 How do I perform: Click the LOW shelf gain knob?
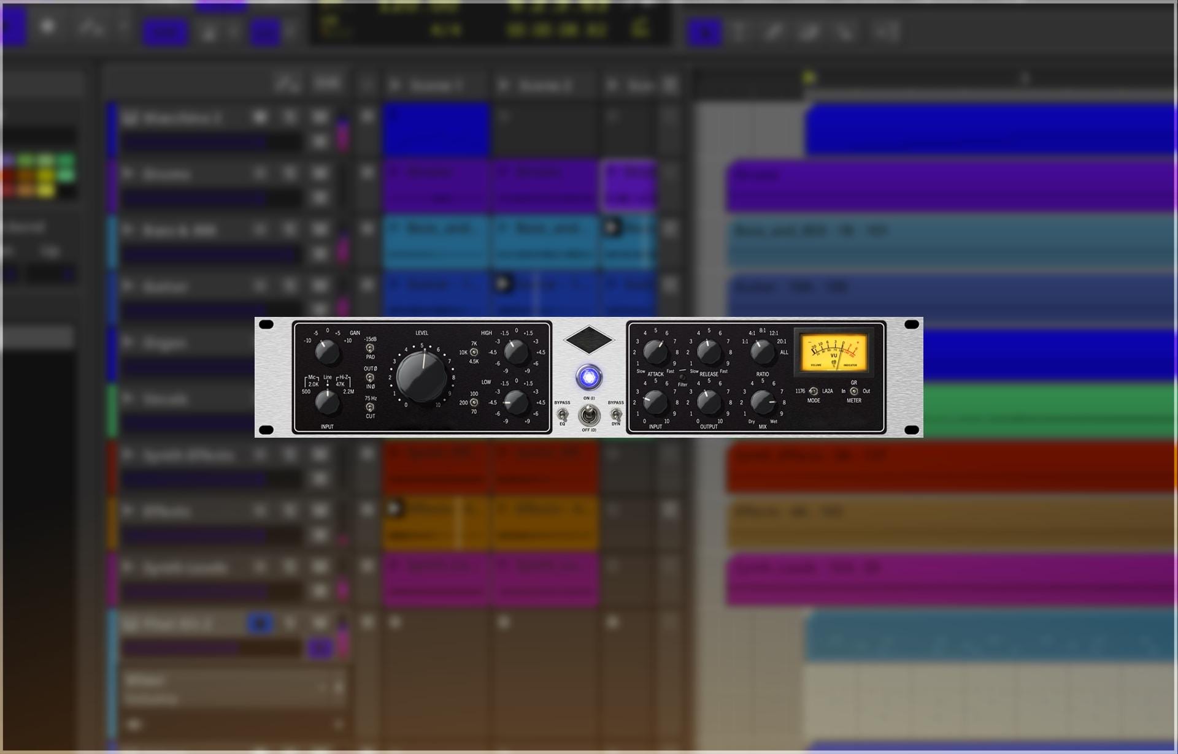[516, 403]
